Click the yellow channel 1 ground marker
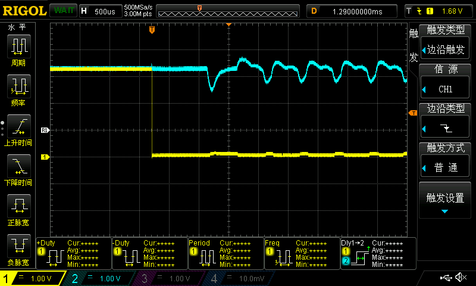Viewport: 476px width, 286px height. (x=45, y=157)
